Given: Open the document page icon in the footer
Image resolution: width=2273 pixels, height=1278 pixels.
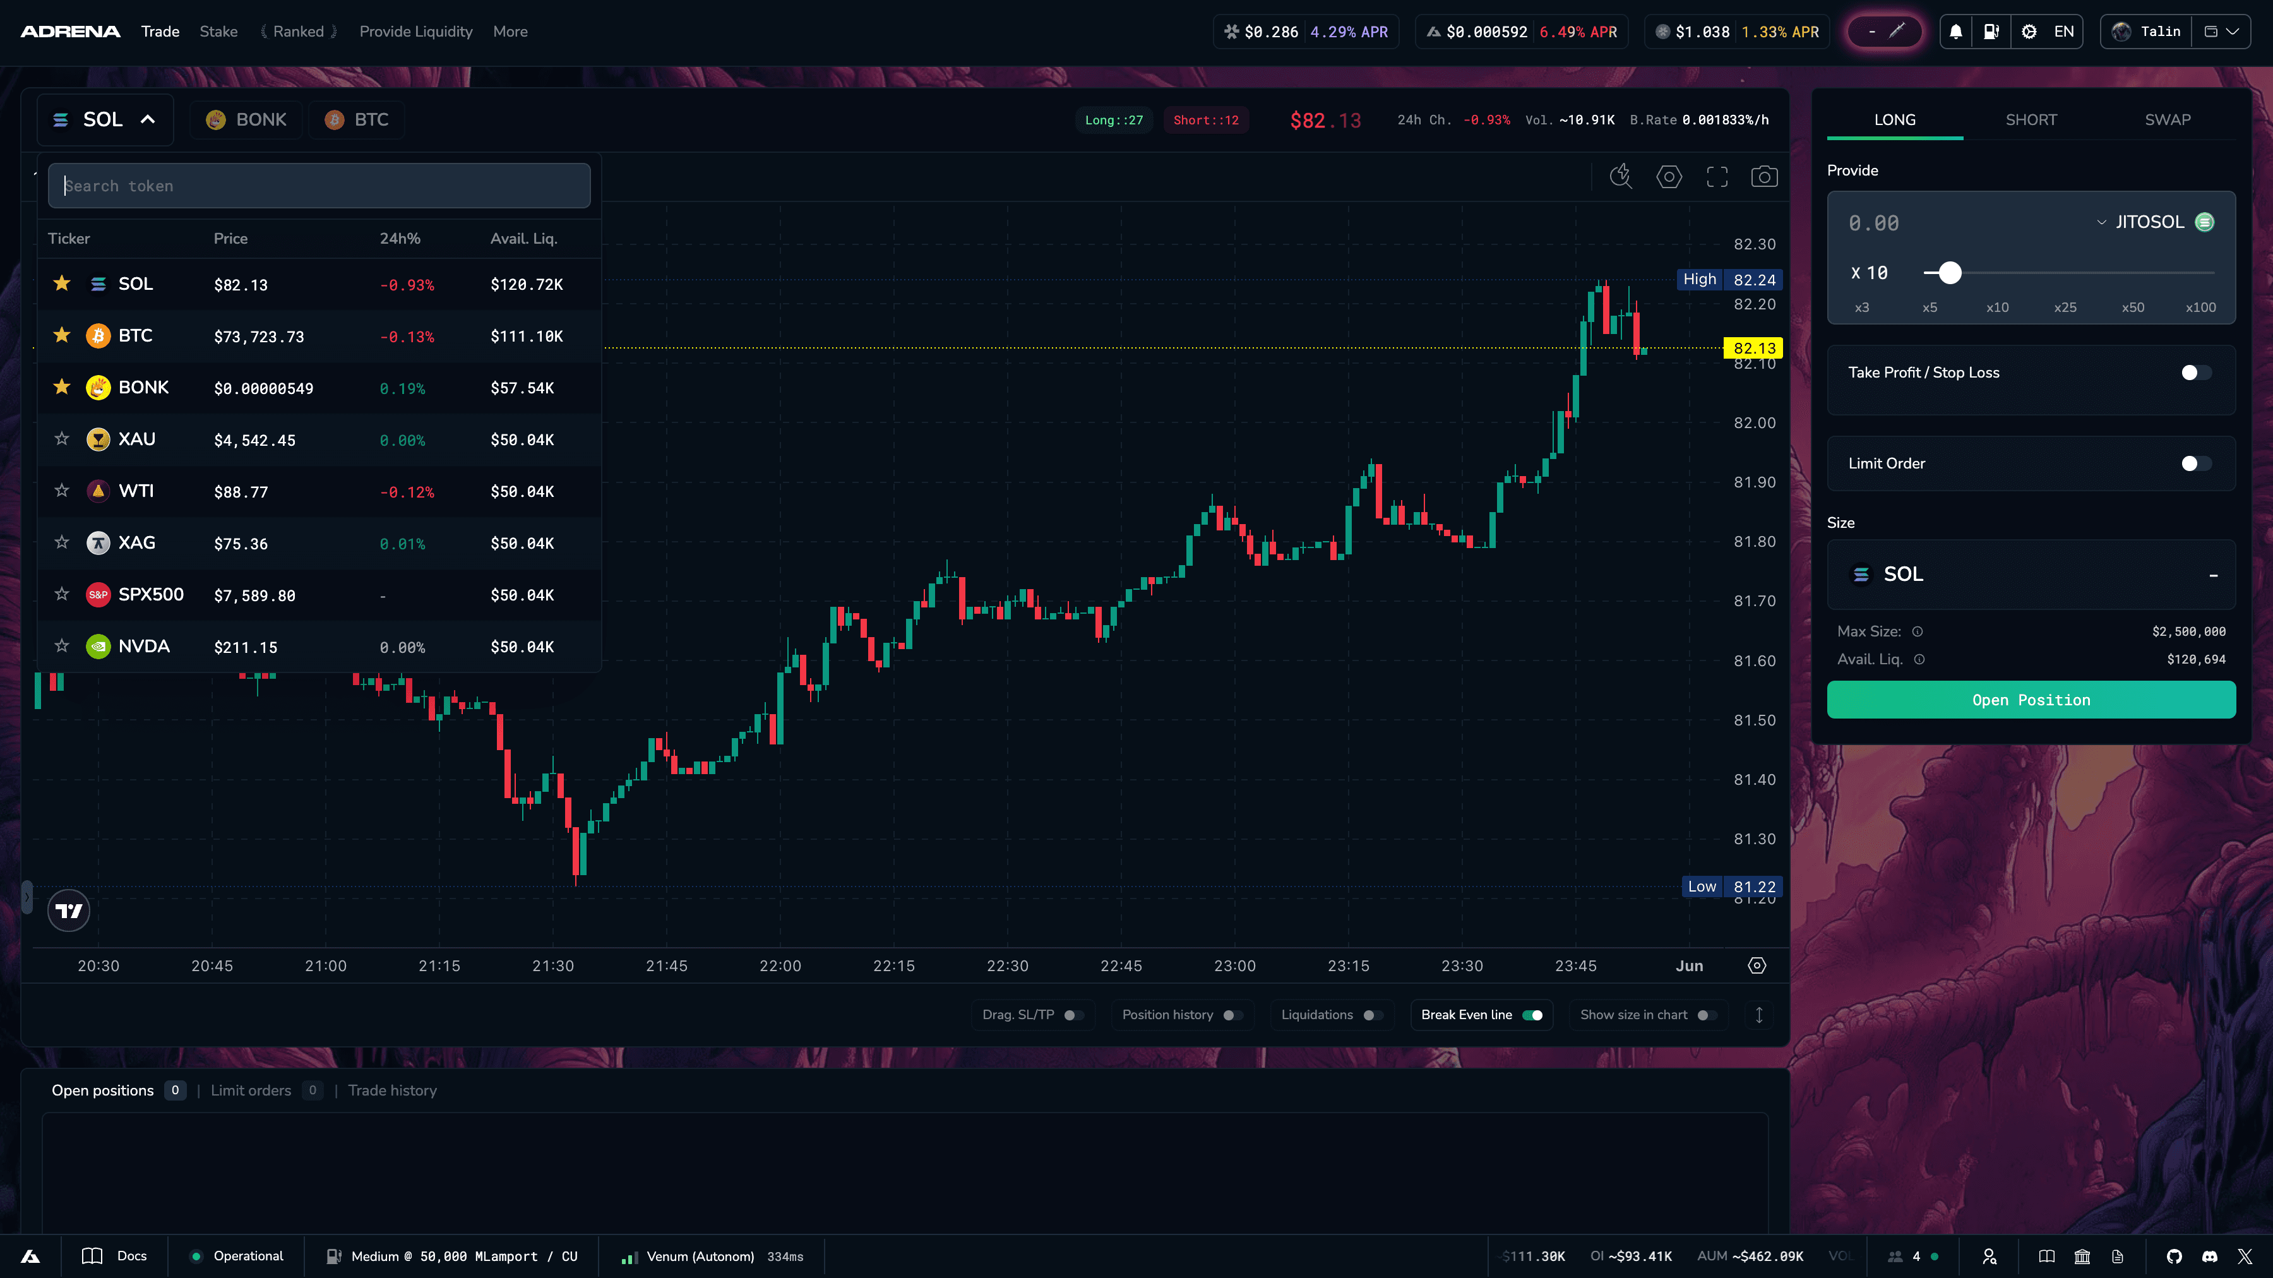Looking at the screenshot, I should (2118, 1256).
